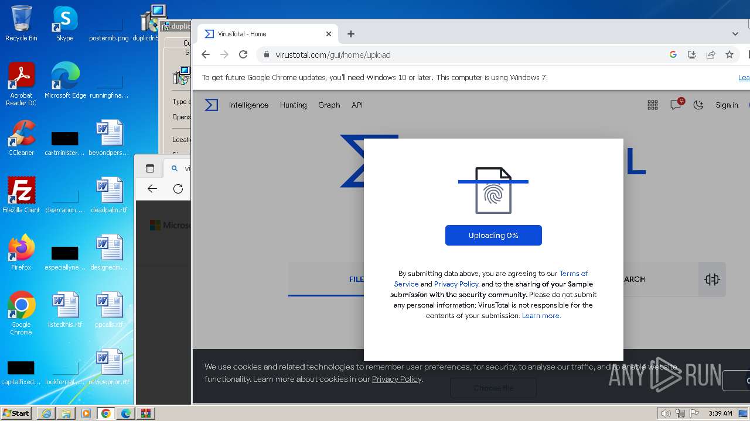The image size is (750, 421).
Task: Click the VirusTotal logo in page header
Action: click(212, 105)
